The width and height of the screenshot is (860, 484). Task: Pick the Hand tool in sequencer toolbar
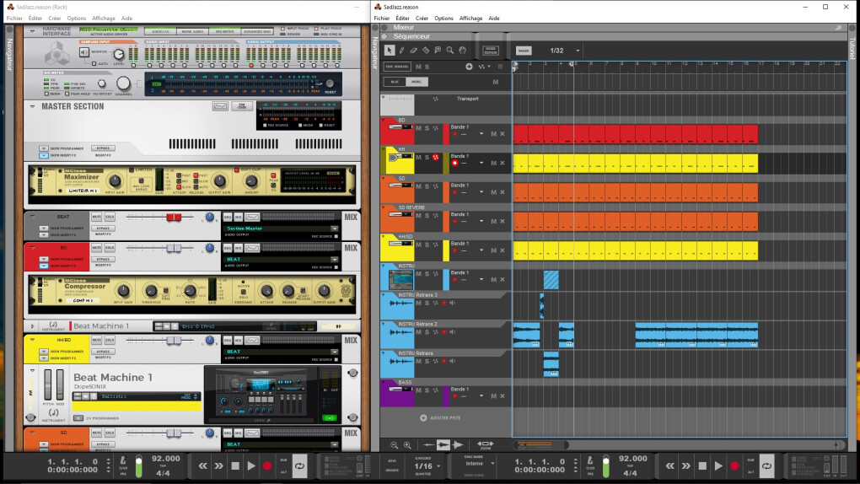pos(462,51)
